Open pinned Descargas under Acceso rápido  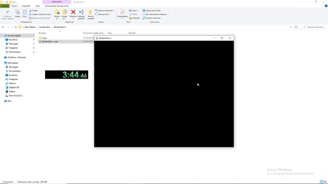(x=13, y=44)
